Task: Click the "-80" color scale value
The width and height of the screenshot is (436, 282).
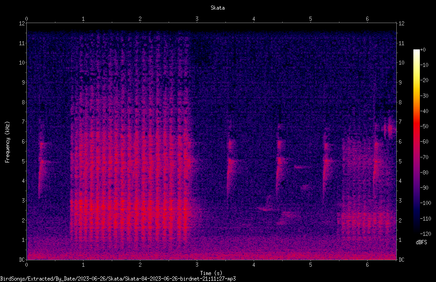Action: pos(424,173)
